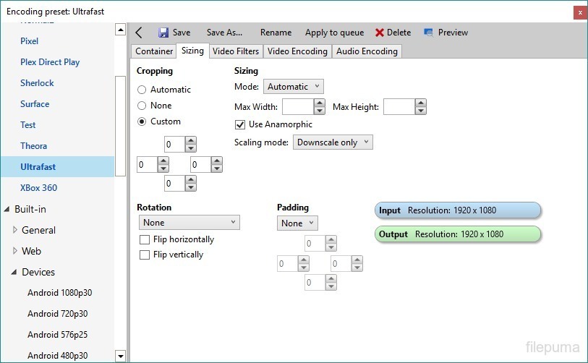Image resolution: width=588 pixels, height=363 pixels.
Task: Select Automatic cropping radio button
Action: pos(142,90)
